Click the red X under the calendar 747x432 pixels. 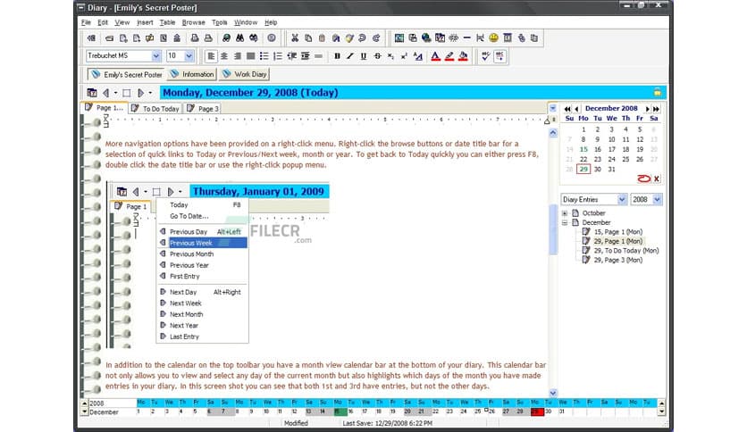[x=657, y=179]
